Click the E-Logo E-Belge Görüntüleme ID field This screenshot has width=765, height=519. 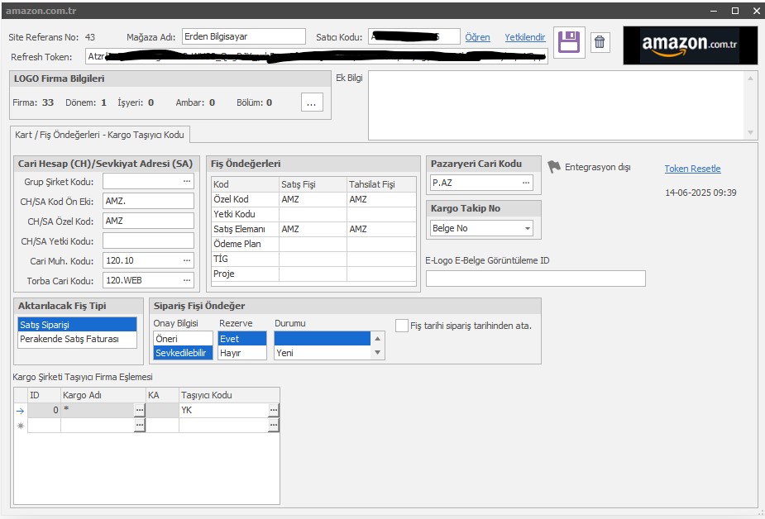click(x=535, y=279)
